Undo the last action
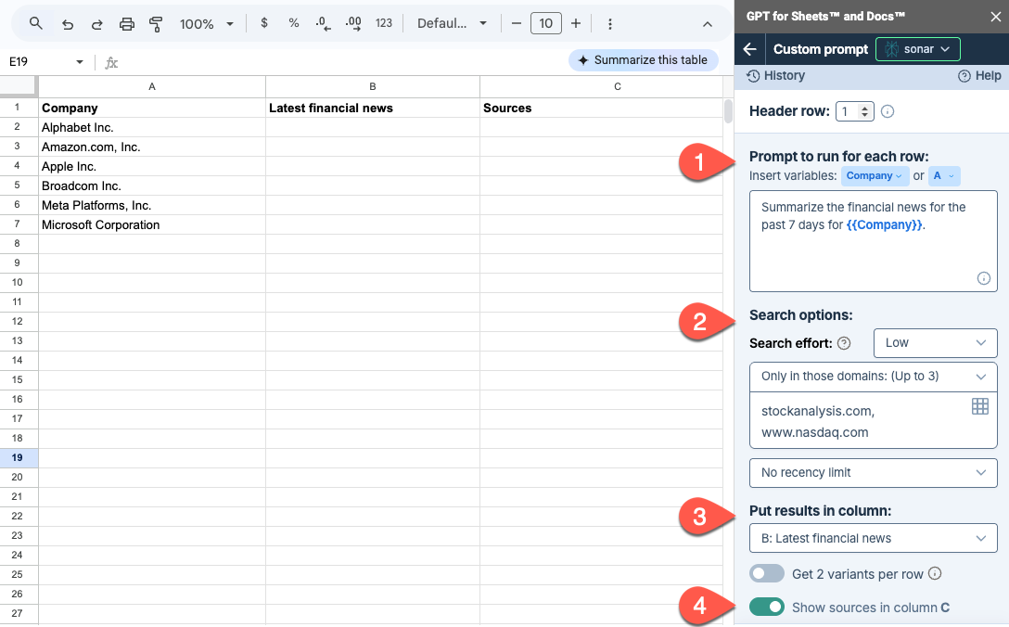Image resolution: width=1009 pixels, height=627 pixels. click(x=67, y=24)
